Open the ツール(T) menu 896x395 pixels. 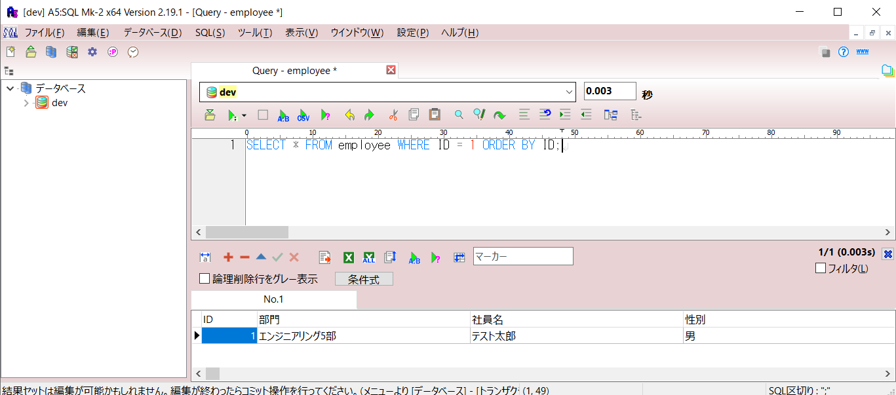pos(254,33)
